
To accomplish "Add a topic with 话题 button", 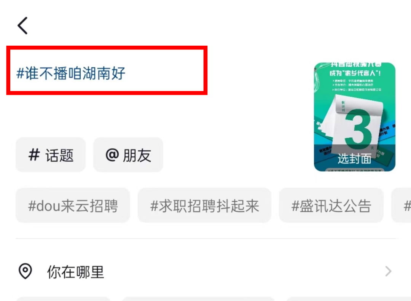I will (51, 155).
